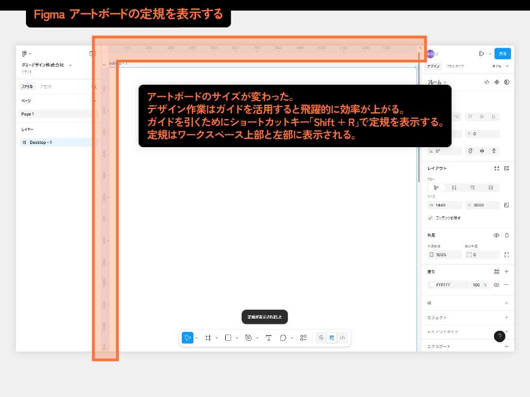Select the grid flow option
The image size is (530, 397).
(x=491, y=188)
